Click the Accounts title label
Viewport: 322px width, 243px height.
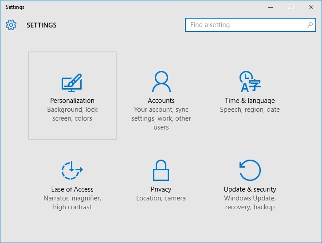point(161,101)
